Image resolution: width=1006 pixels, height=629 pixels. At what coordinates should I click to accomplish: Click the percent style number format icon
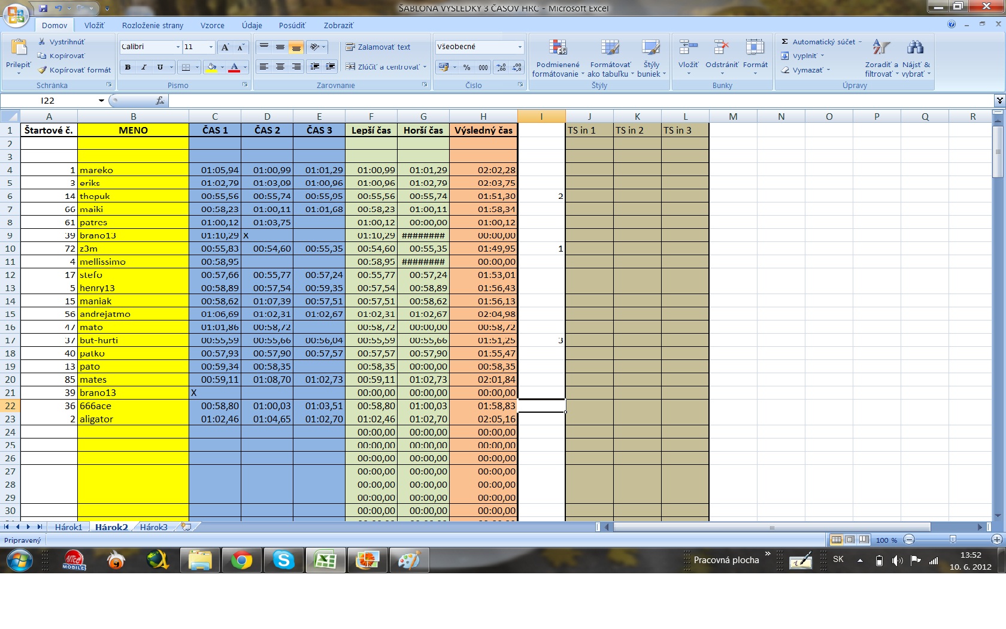(x=466, y=67)
